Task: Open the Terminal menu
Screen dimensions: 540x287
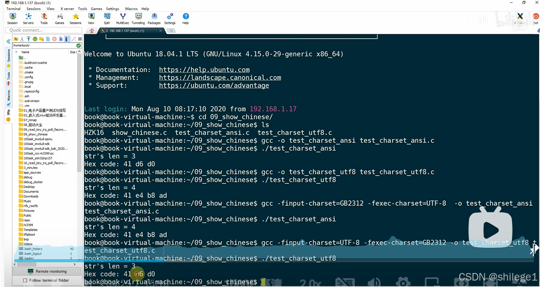Action: [x=13, y=9]
